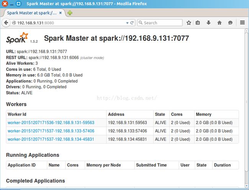Screen dimensions: 249x190
Task: Click the Workers heading
Action: click(x=16, y=104)
